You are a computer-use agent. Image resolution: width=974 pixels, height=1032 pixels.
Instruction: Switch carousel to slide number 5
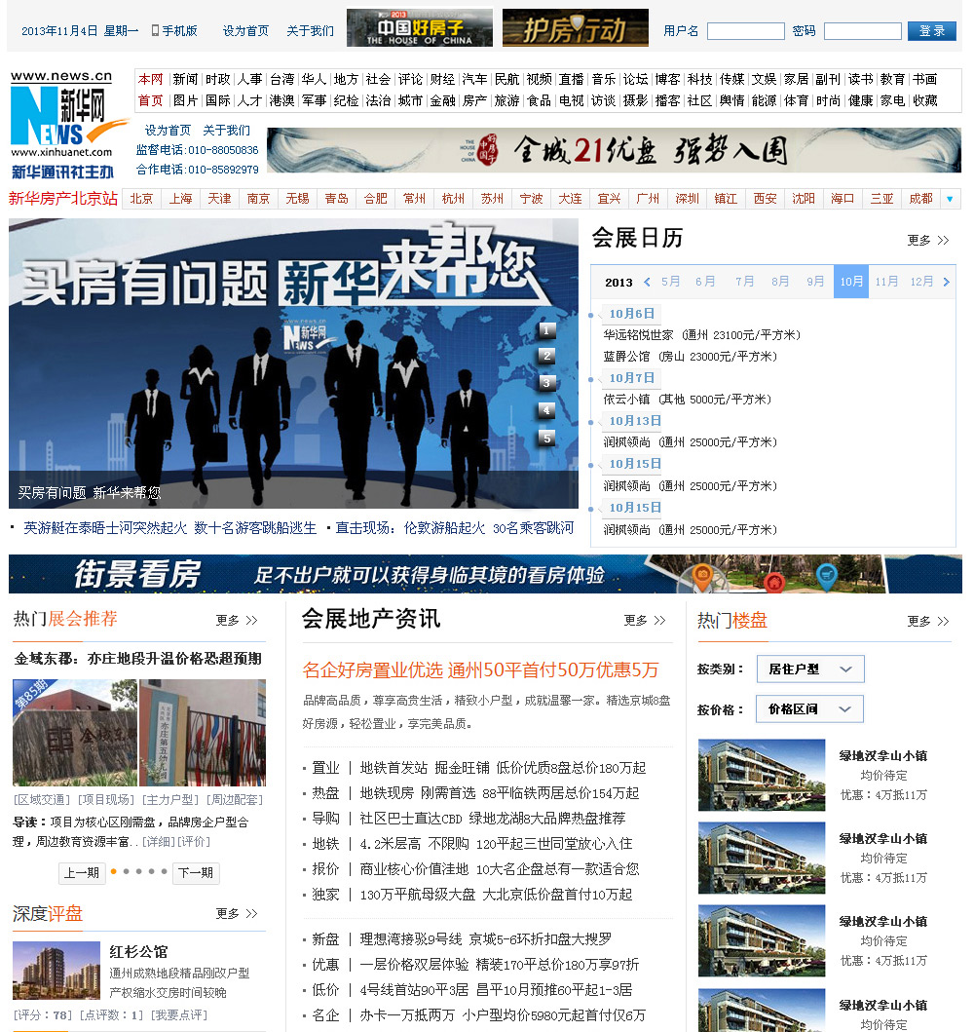tap(546, 438)
